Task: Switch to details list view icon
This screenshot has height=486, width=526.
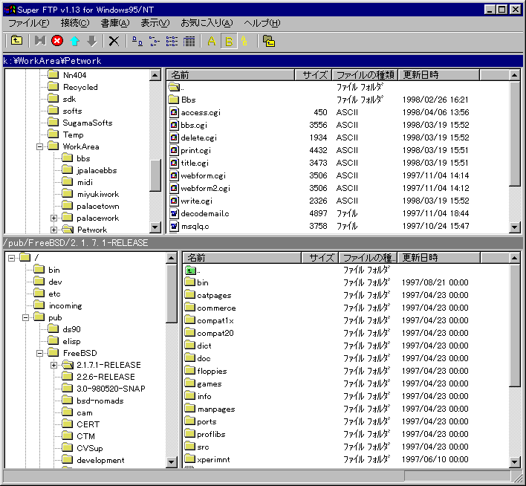Action: tap(189, 42)
